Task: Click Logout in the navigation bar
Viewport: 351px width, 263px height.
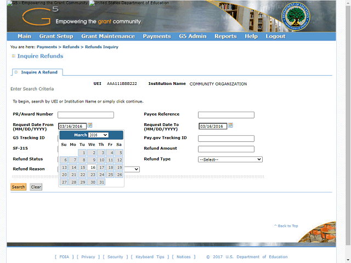Action: [275, 36]
